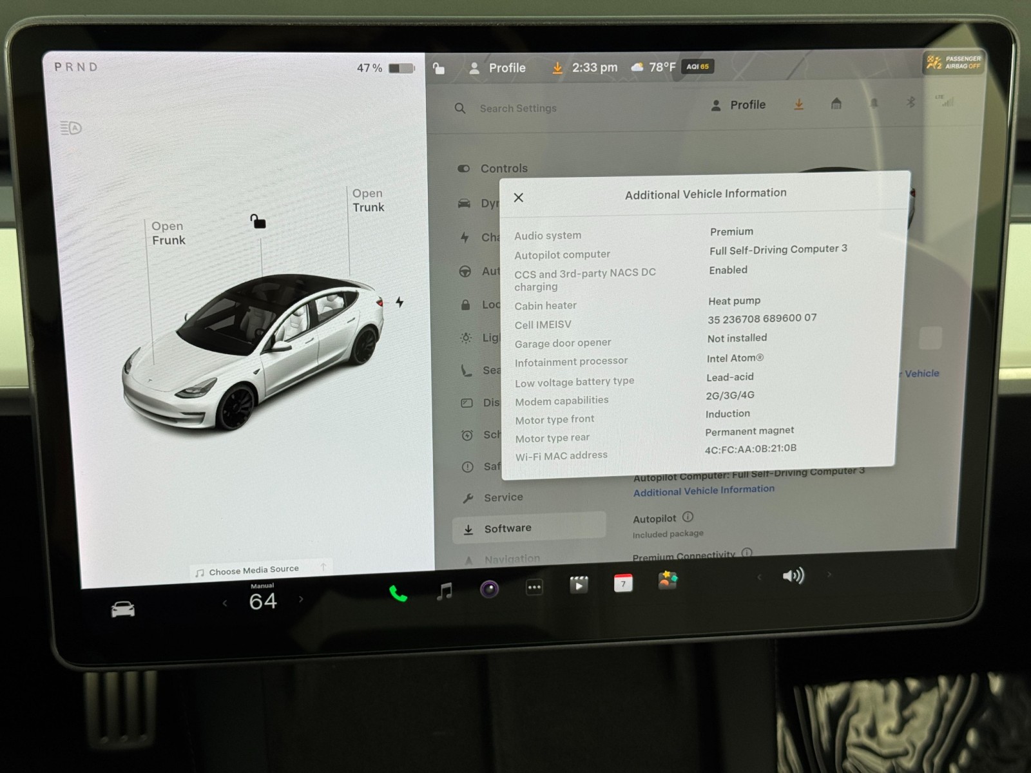Toggle the door lock icon above car

point(258,222)
